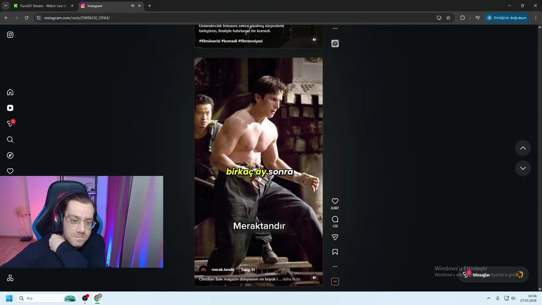
Task: Mute the Instagram browser tab audio
Action: coord(133,6)
